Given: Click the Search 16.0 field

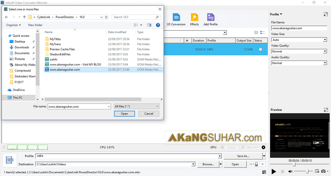Looking at the screenshot, I should point(137,17).
